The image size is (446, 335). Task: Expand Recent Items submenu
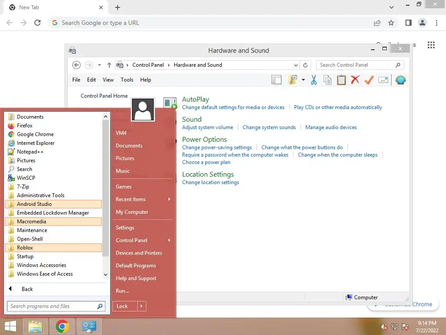tap(143, 199)
